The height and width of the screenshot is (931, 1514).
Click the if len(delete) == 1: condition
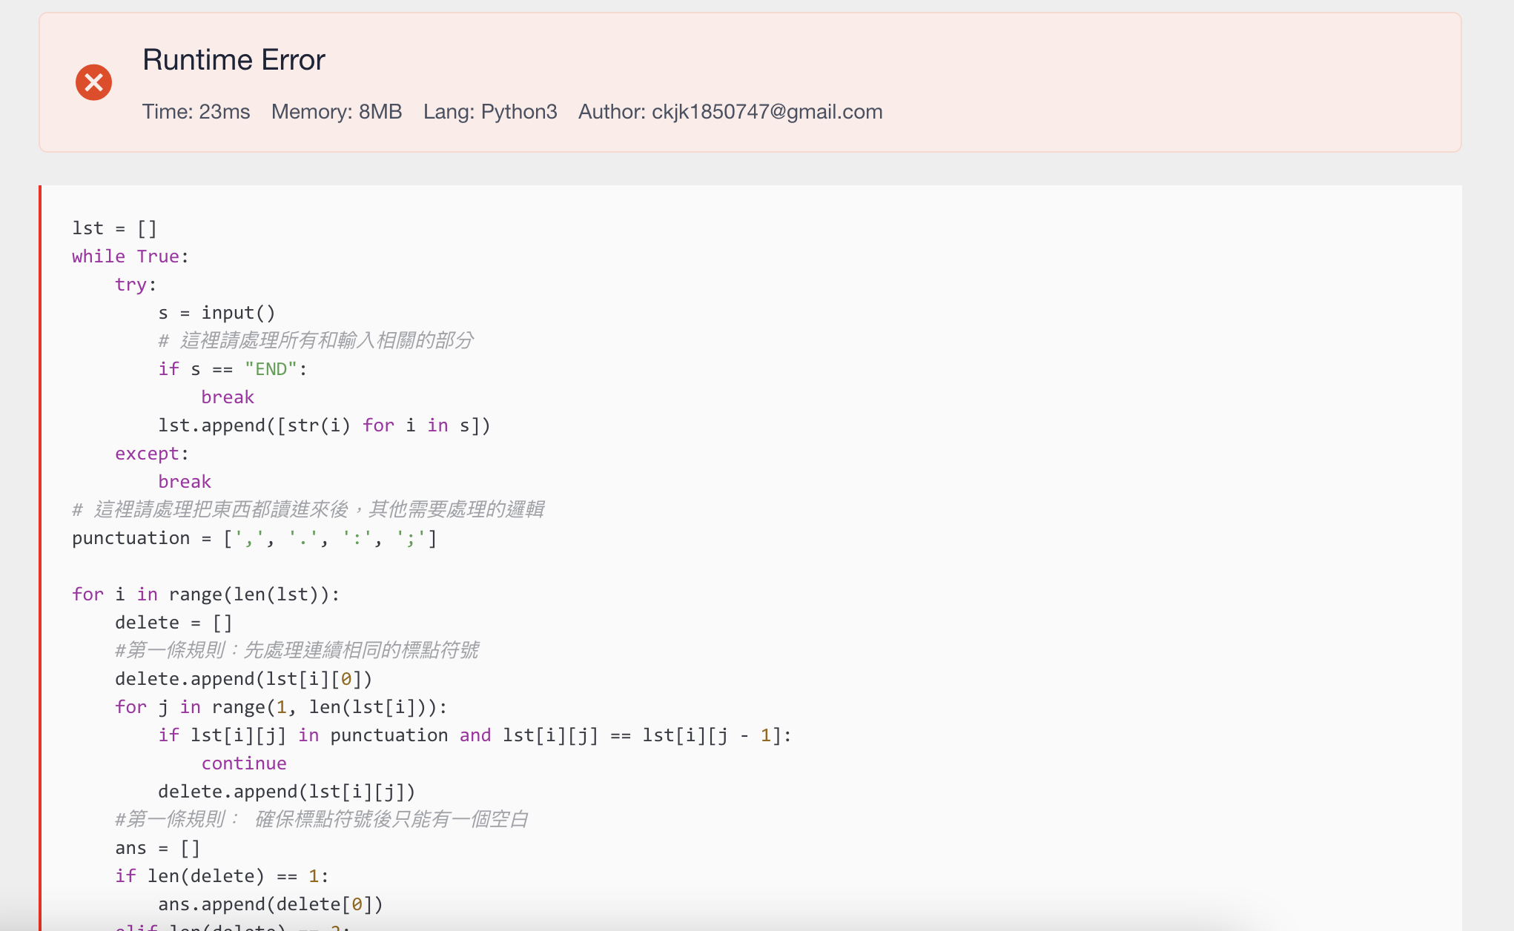pos(222,875)
